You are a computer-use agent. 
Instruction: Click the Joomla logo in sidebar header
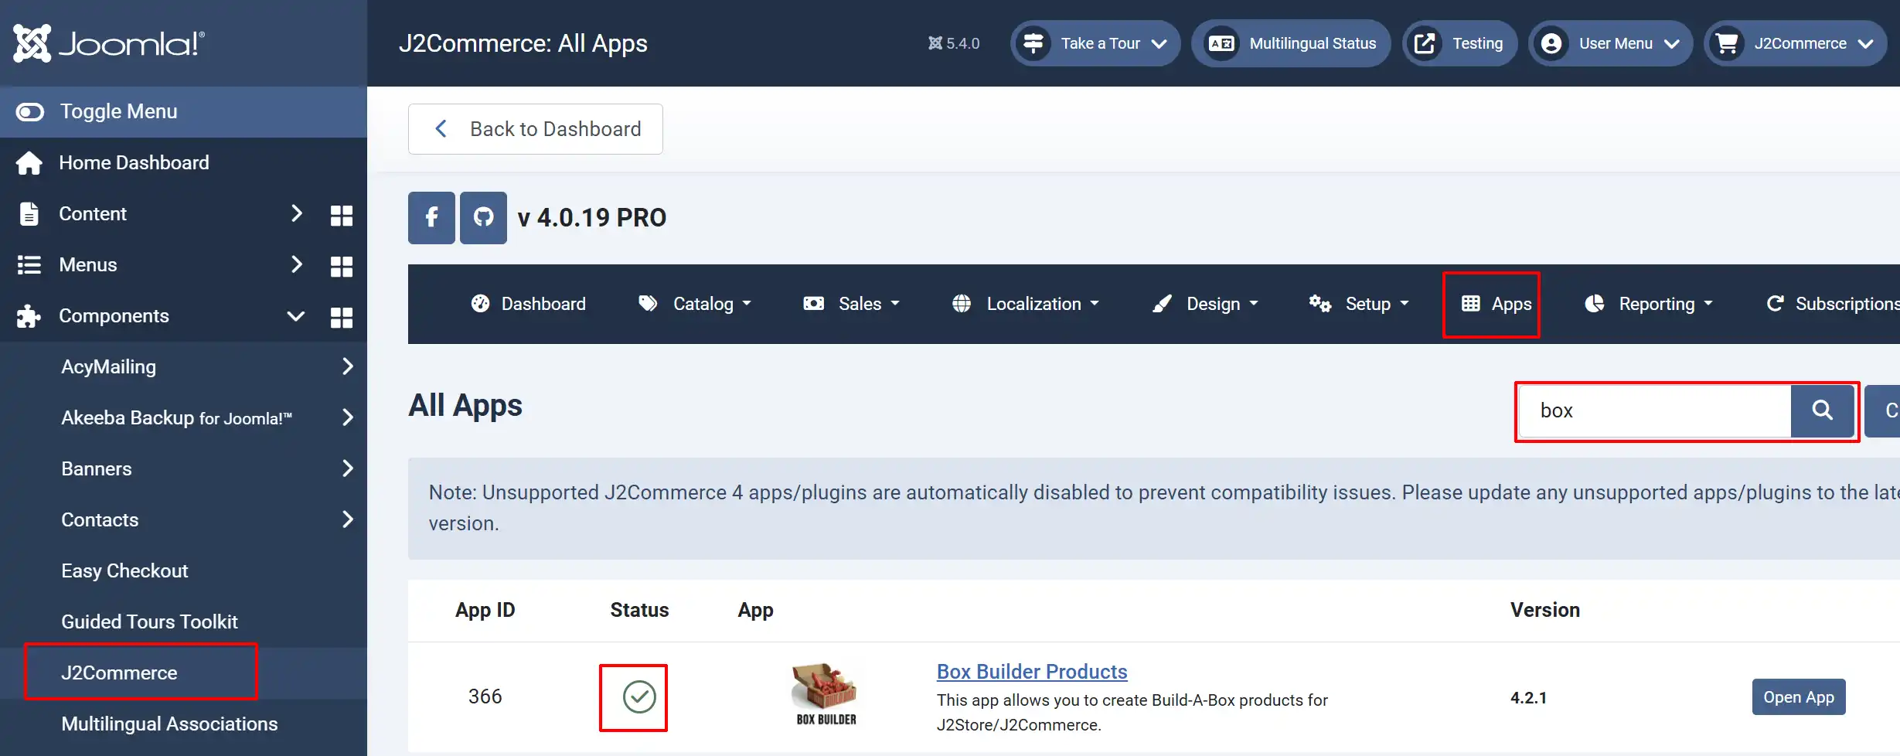point(109,43)
